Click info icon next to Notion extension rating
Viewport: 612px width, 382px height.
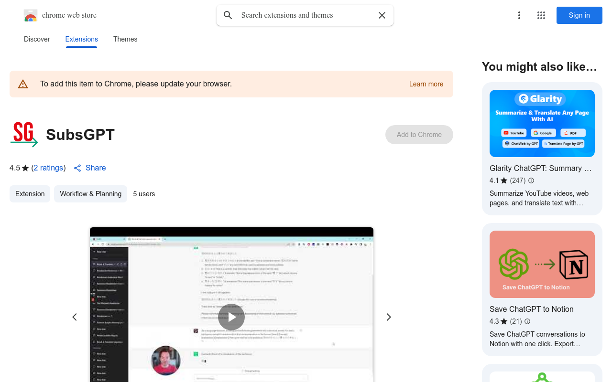(x=527, y=321)
